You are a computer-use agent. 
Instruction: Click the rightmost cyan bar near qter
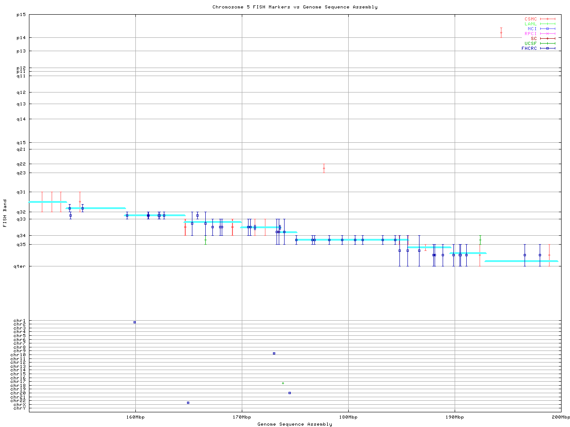pos(521,261)
